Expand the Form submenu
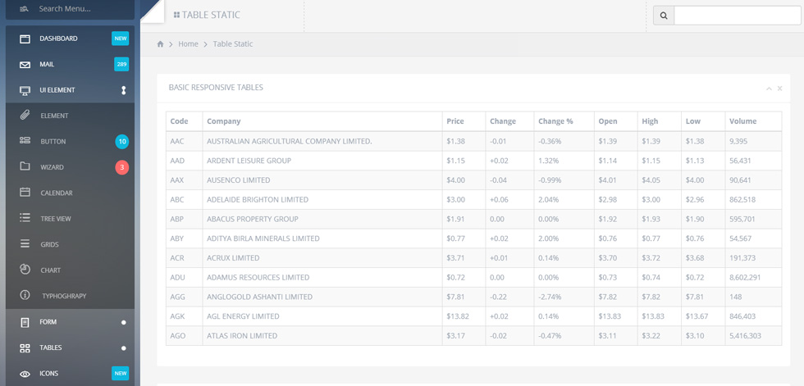Screen dimensions: 804x386 pos(124,323)
